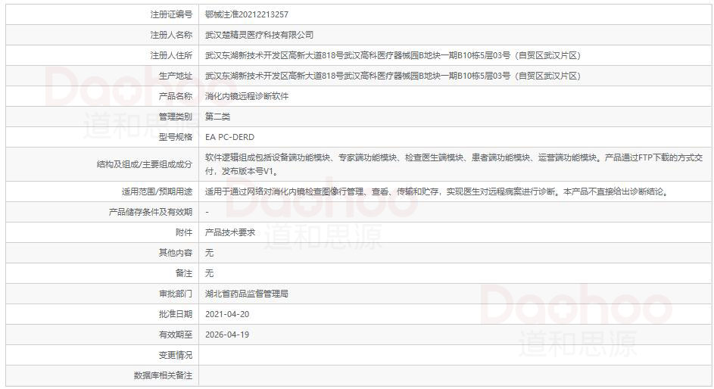Click the 注册人住所 label

pos(171,55)
